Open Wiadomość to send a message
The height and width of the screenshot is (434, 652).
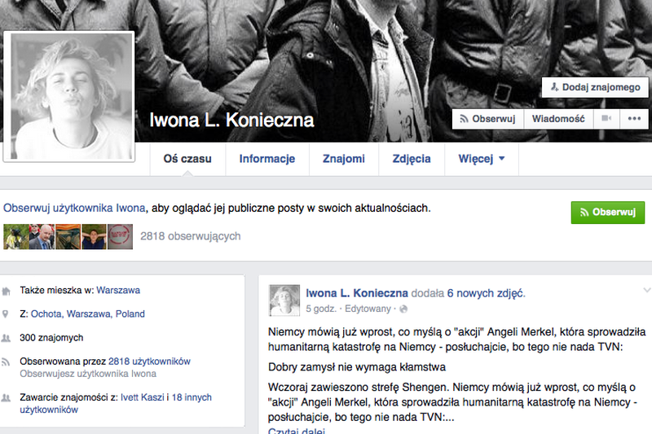click(x=558, y=119)
